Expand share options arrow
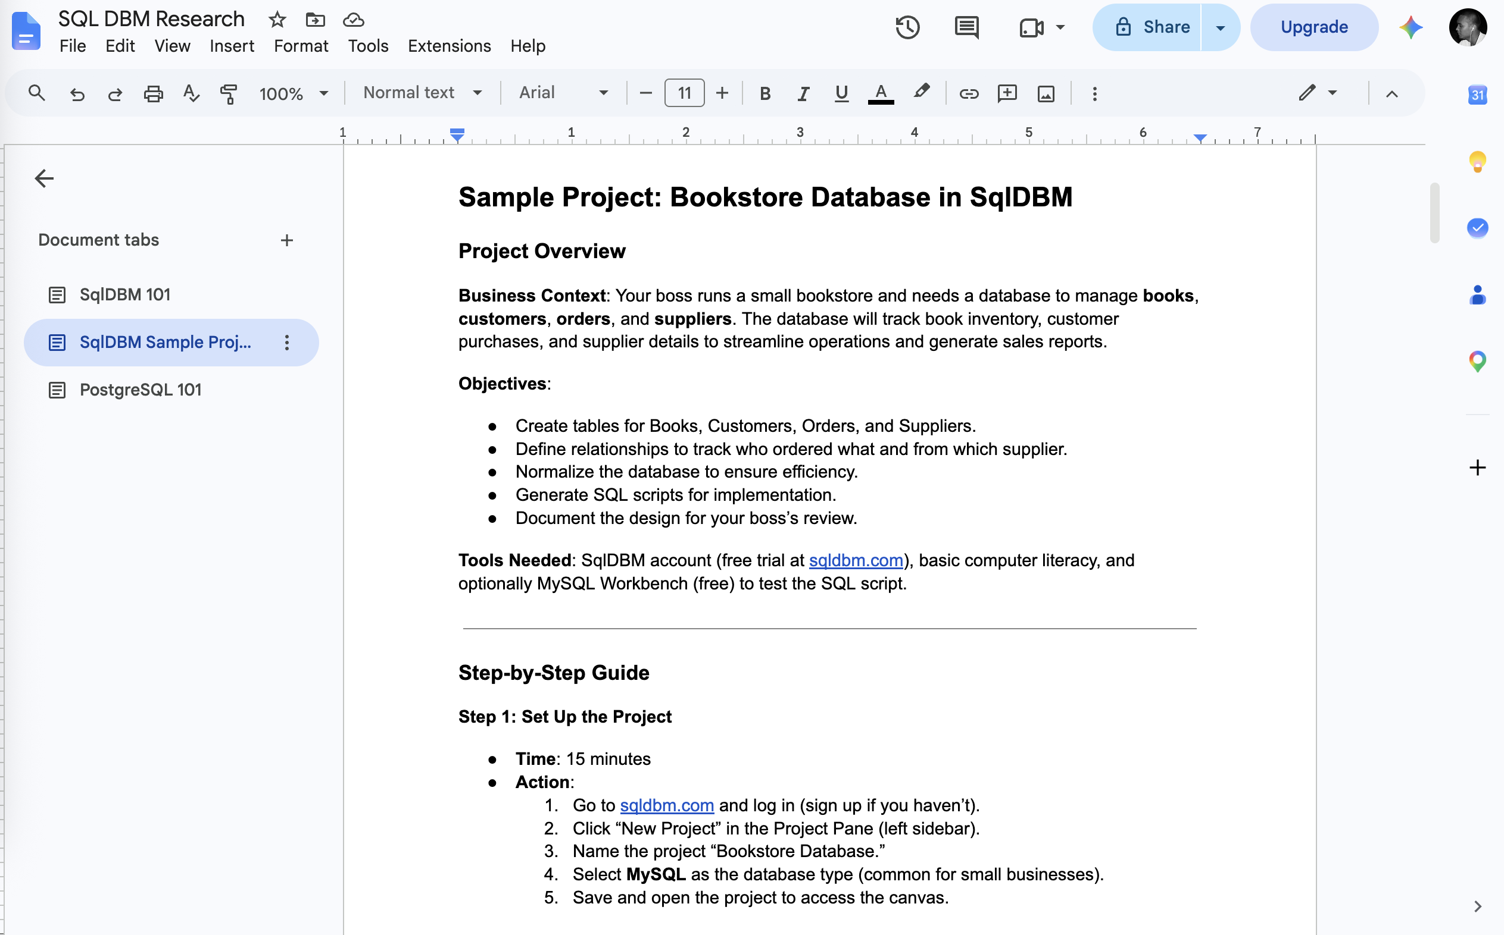 (1220, 27)
